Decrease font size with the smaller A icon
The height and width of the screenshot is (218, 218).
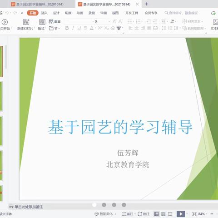click(x=120, y=21)
